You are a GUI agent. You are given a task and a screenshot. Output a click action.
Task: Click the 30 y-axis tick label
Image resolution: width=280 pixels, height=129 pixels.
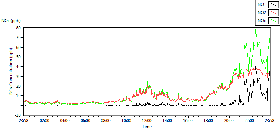point(19,76)
